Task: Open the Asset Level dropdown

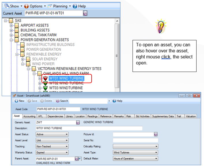Action: tap(52, 140)
